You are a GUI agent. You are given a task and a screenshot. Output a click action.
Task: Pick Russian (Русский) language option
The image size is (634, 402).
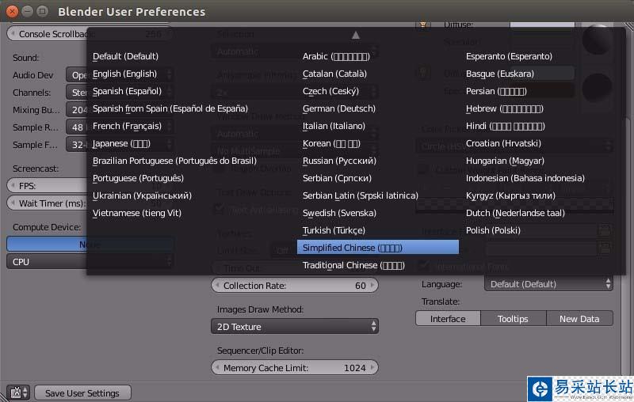(x=339, y=161)
